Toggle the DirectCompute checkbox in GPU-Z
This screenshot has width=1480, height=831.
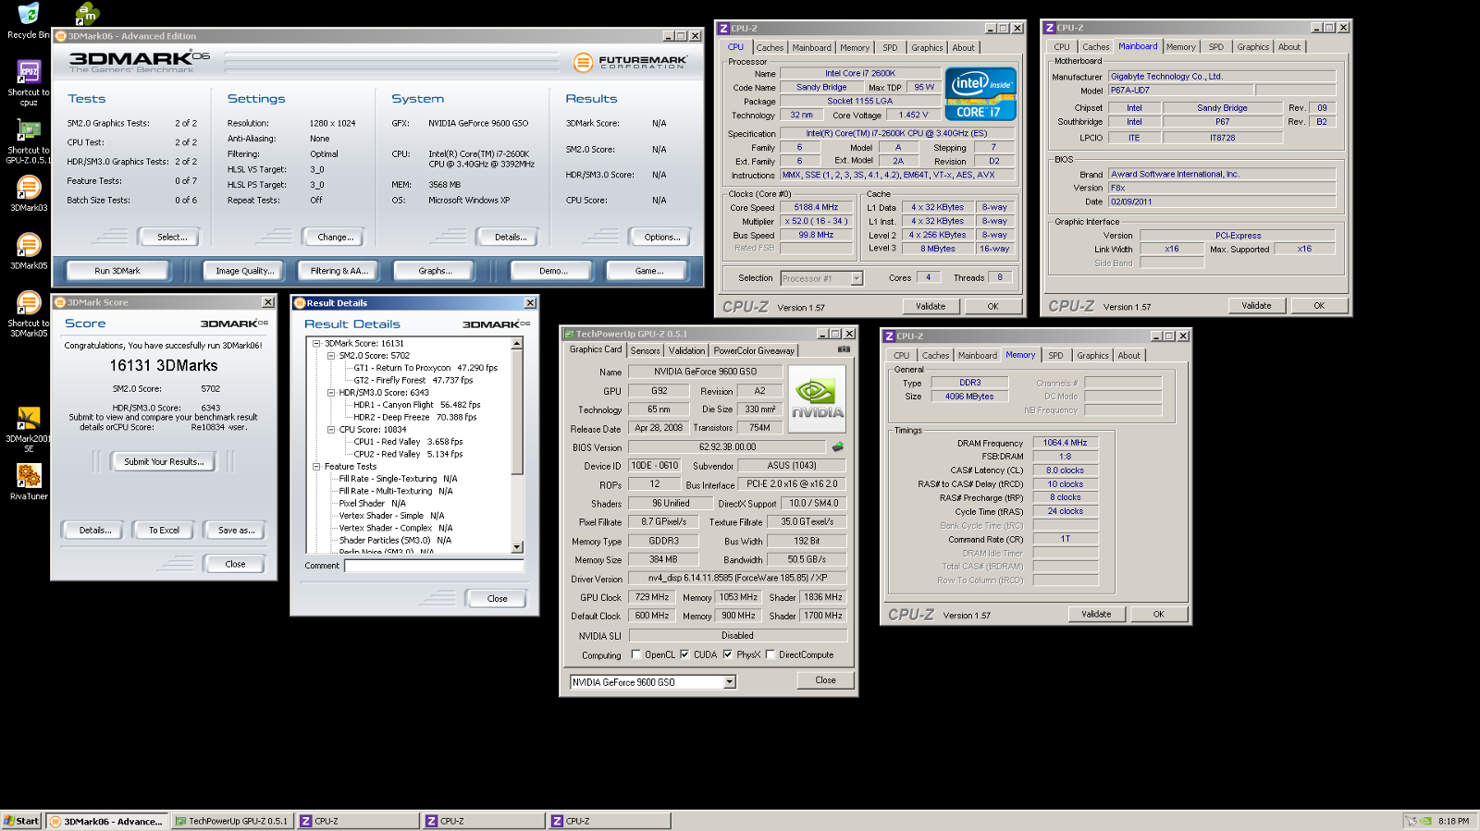770,654
